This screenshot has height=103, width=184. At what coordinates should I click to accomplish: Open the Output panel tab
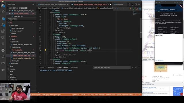click(x=42, y=68)
